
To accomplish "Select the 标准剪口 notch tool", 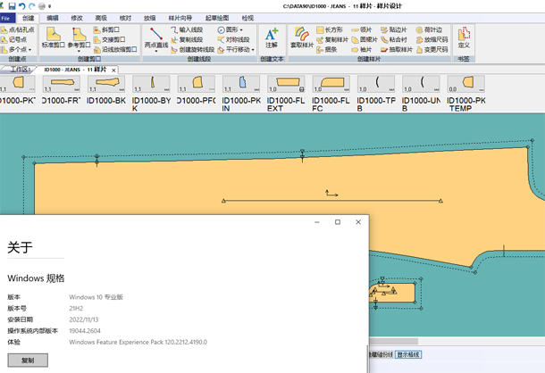I will pyautogui.click(x=54, y=37).
